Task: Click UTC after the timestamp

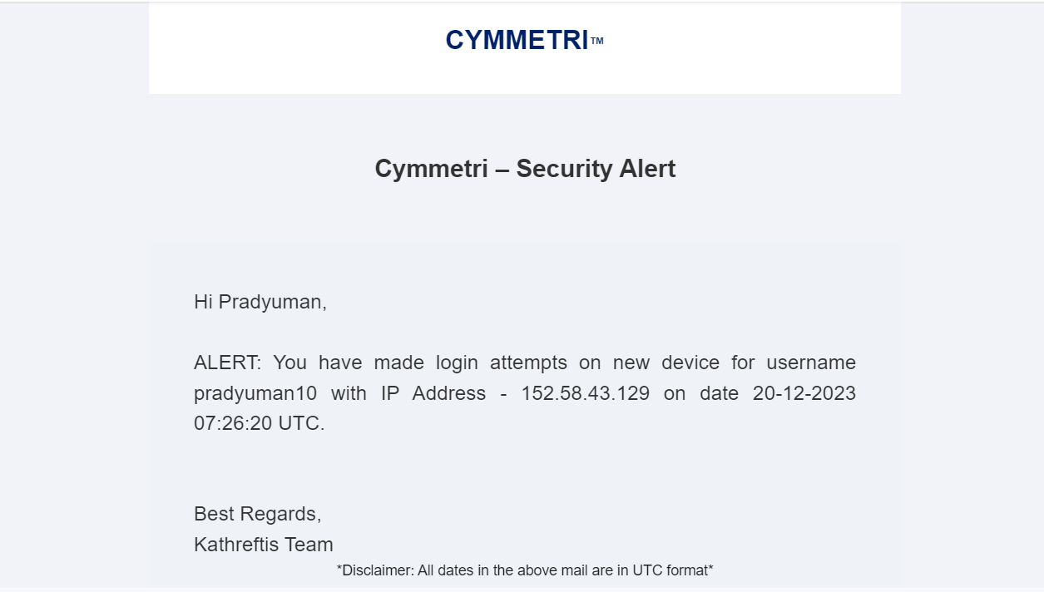Action: pos(299,423)
